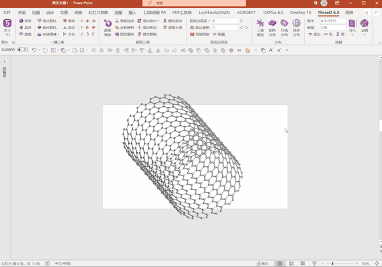Open the OneKey 10 tab
The image size is (382, 267).
(x=301, y=13)
